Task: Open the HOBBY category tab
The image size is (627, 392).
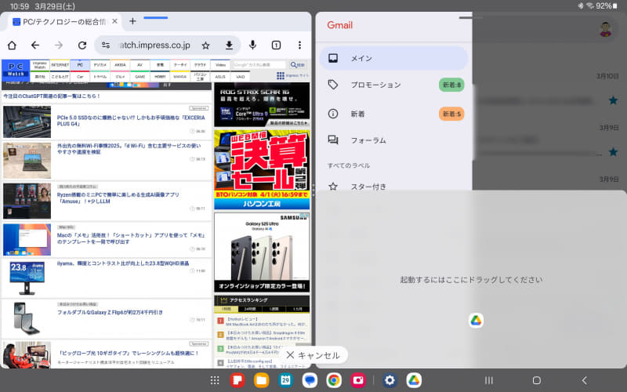Action: click(160, 76)
